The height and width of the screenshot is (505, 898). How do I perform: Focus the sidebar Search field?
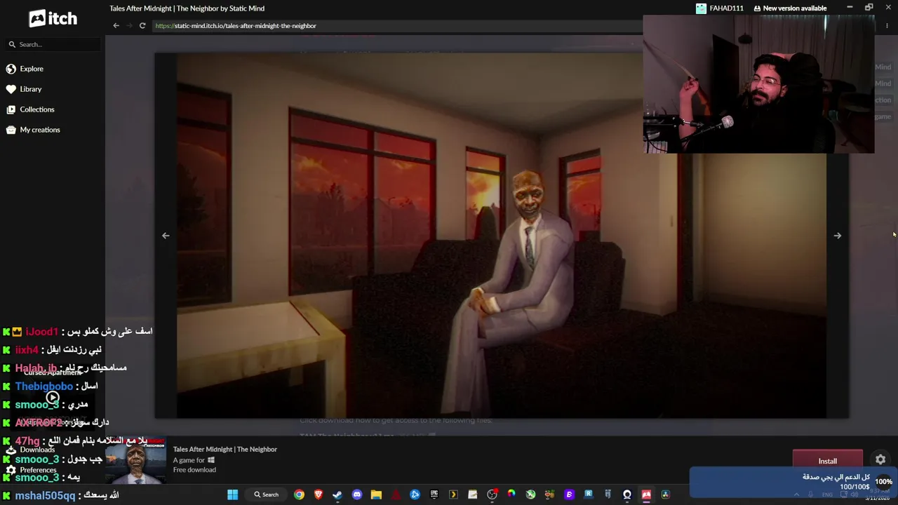tap(53, 44)
